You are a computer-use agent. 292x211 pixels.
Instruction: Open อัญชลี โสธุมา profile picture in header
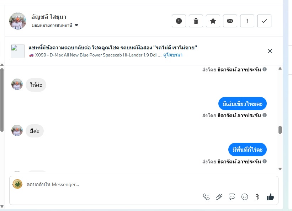pos(18,21)
